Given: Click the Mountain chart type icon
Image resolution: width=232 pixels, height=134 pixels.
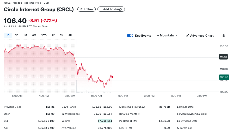Looking at the screenshot, I should pyautogui.click(x=158, y=35).
